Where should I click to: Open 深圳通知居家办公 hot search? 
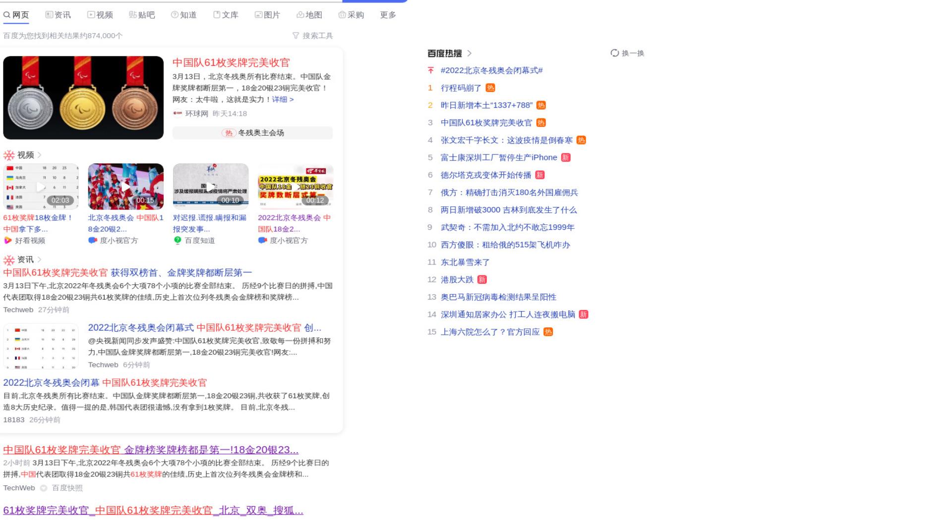coord(508,314)
